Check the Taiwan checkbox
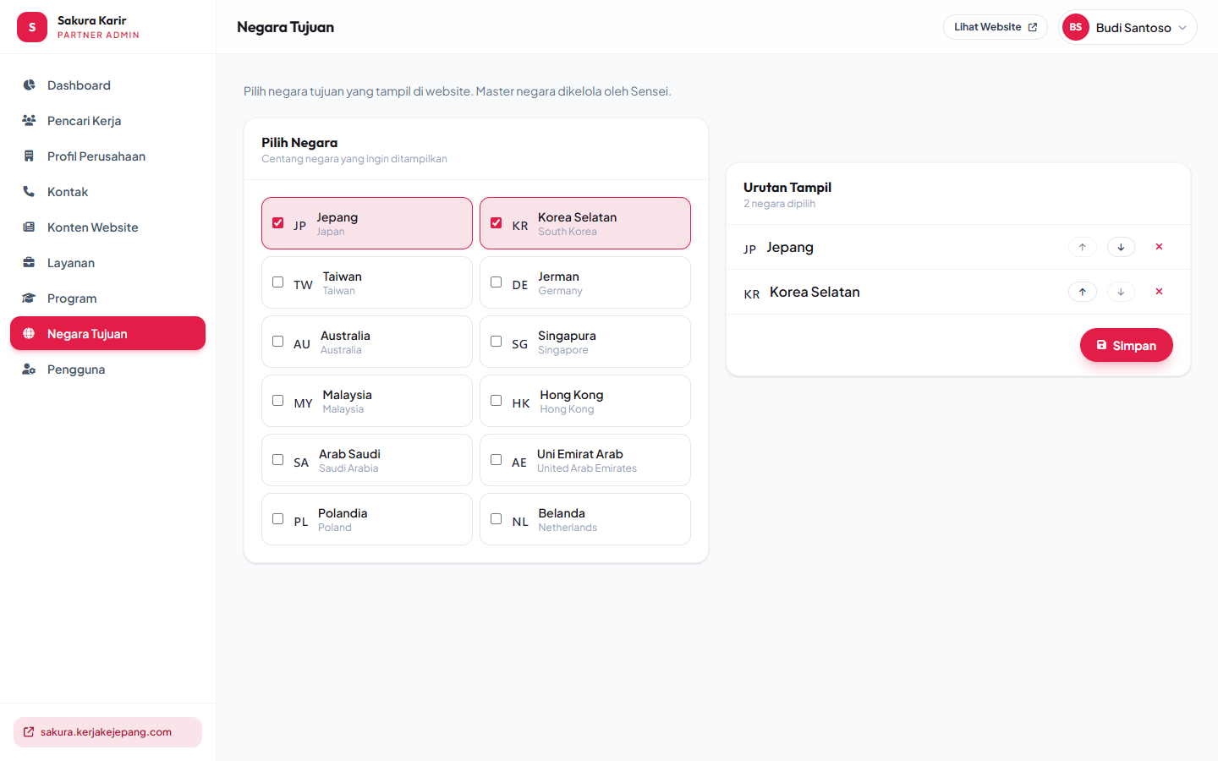The image size is (1218, 761). click(x=277, y=282)
